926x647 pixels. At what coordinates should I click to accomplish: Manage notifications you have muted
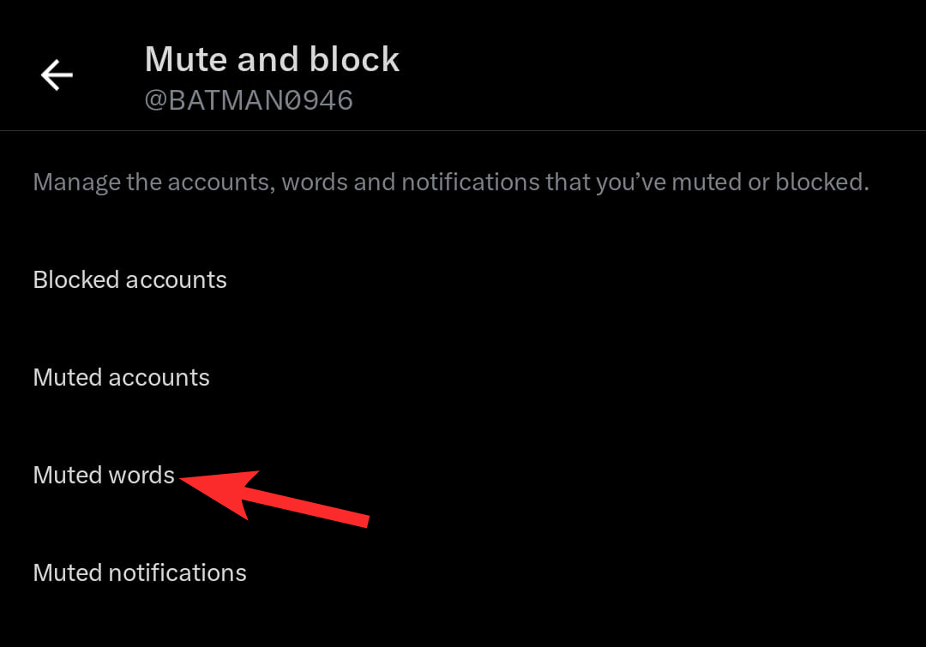coord(140,572)
